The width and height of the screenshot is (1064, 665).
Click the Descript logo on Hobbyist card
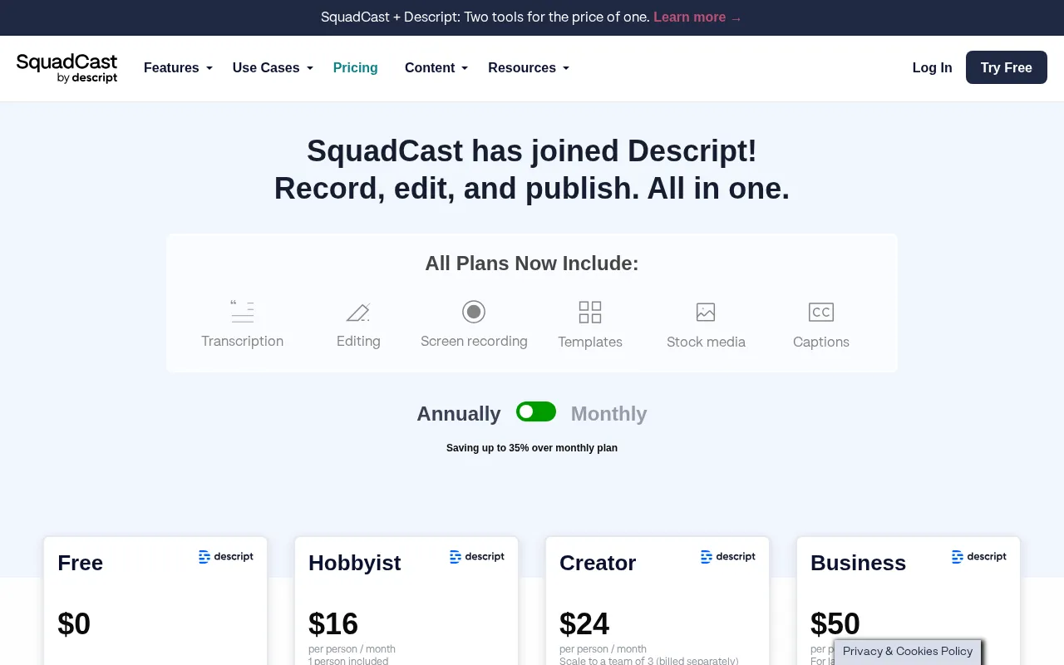[477, 557]
